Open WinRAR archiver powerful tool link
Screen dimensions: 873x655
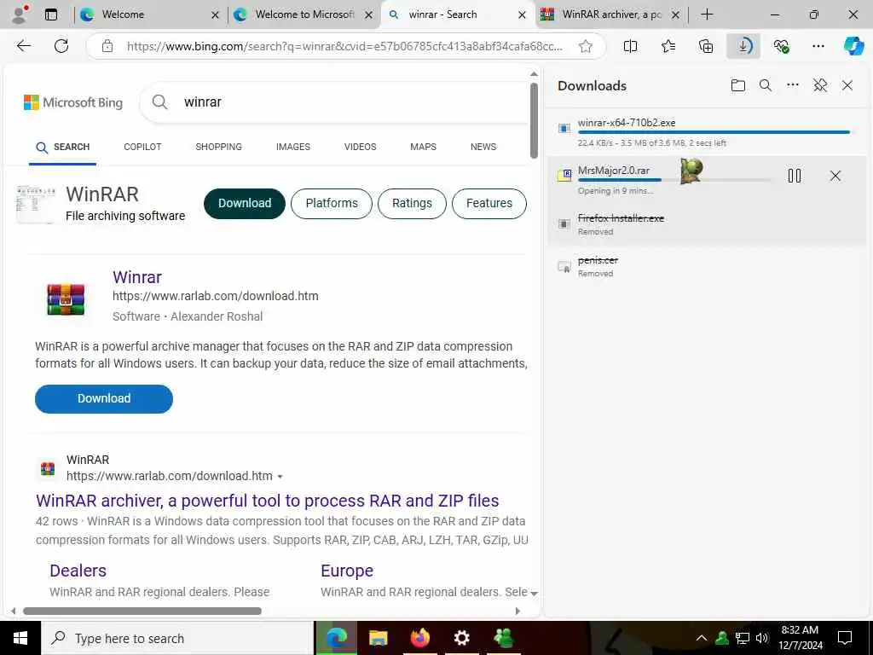click(x=267, y=501)
